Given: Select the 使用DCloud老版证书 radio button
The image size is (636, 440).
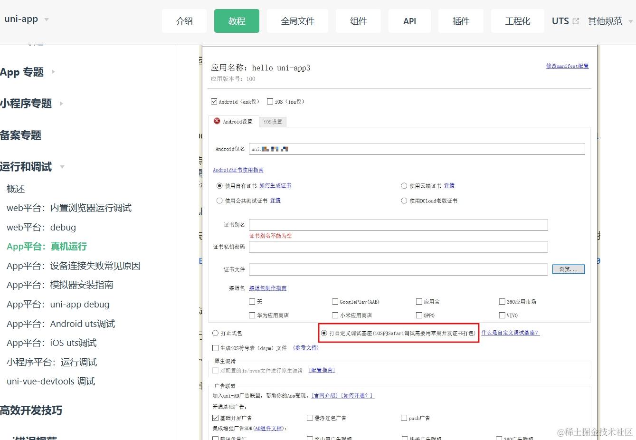Looking at the screenshot, I should pos(404,201).
